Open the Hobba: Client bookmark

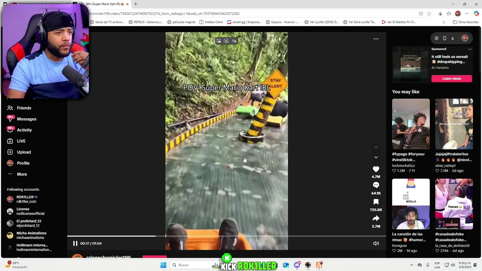pos(211,22)
